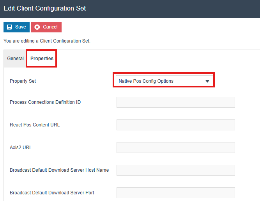The height and width of the screenshot is (201, 260).
Task: Click the Property Set label
Action: [23, 81]
